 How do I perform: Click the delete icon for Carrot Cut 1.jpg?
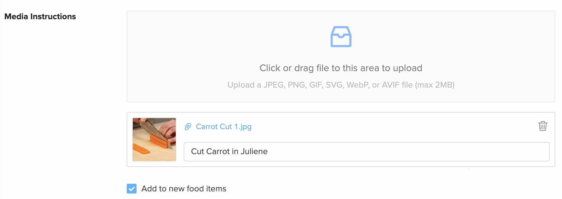click(x=543, y=126)
